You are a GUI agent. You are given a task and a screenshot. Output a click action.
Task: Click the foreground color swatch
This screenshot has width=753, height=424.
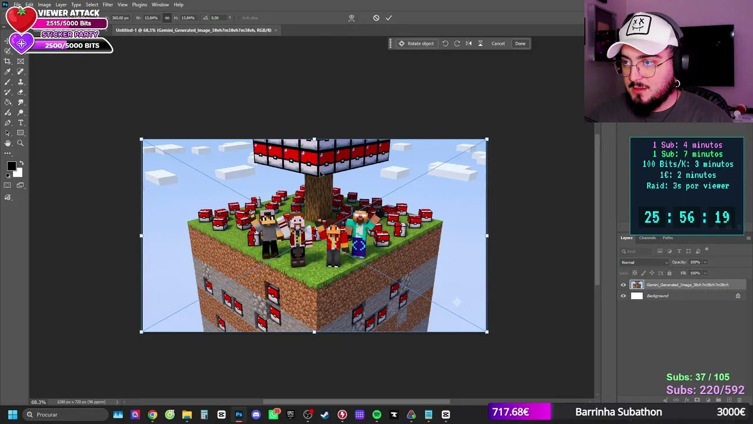click(x=11, y=166)
